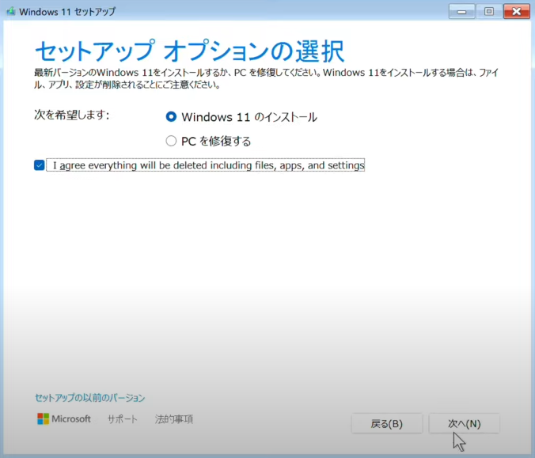Click the agreement text about files, apps, and settings
535x458 pixels.
(206, 165)
